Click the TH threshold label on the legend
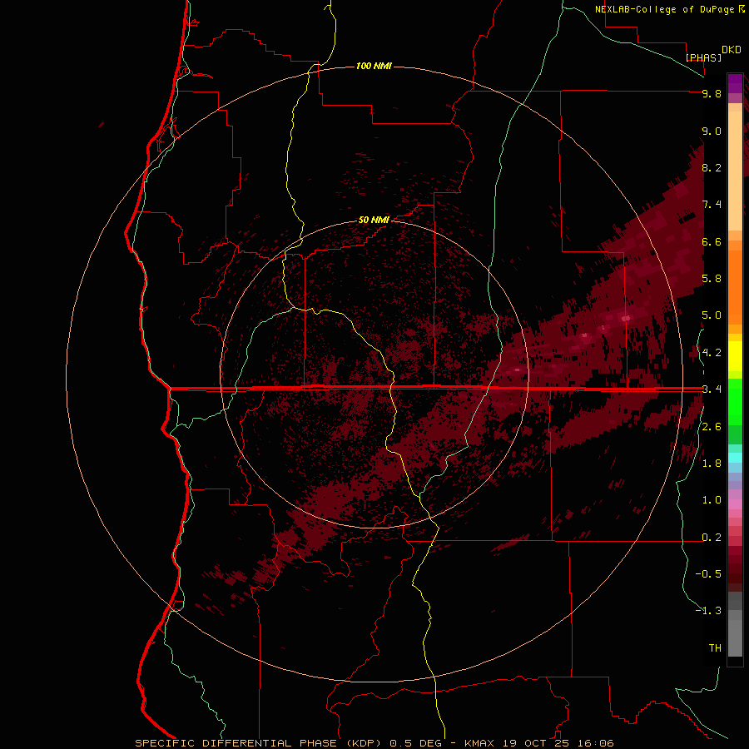Screen dimensions: 749x749 (x=715, y=648)
